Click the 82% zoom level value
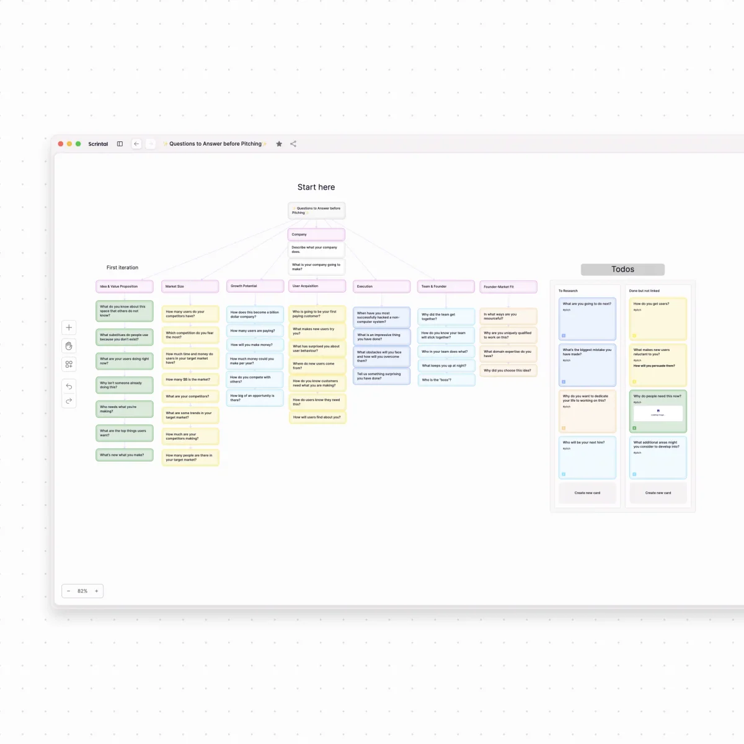Viewport: 744px width, 744px height. [82, 591]
